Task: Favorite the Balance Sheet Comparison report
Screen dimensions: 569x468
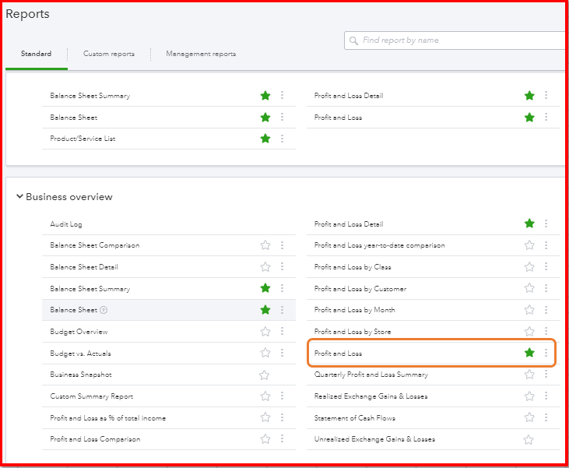Action: (265, 245)
